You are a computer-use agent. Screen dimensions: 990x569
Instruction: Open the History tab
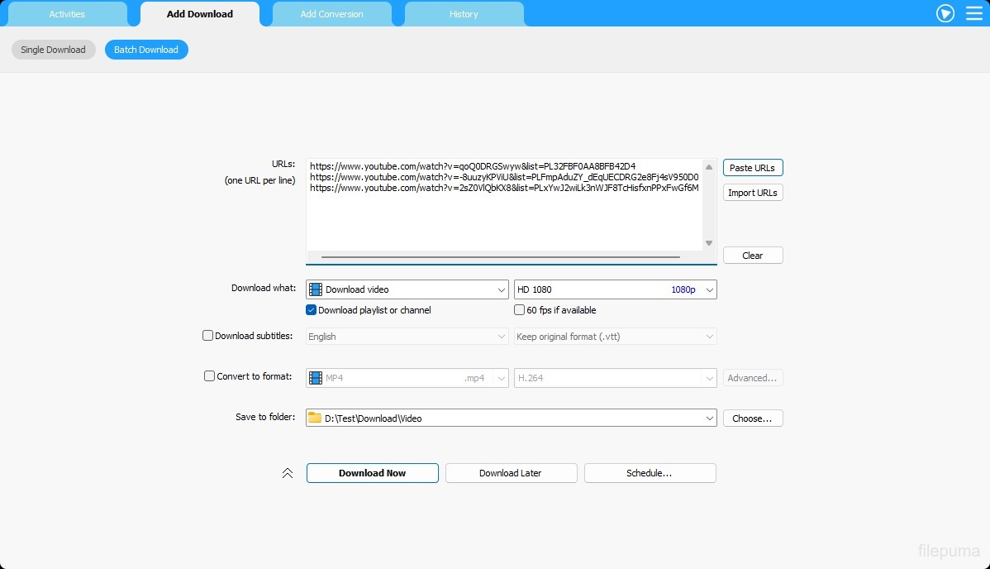464,14
